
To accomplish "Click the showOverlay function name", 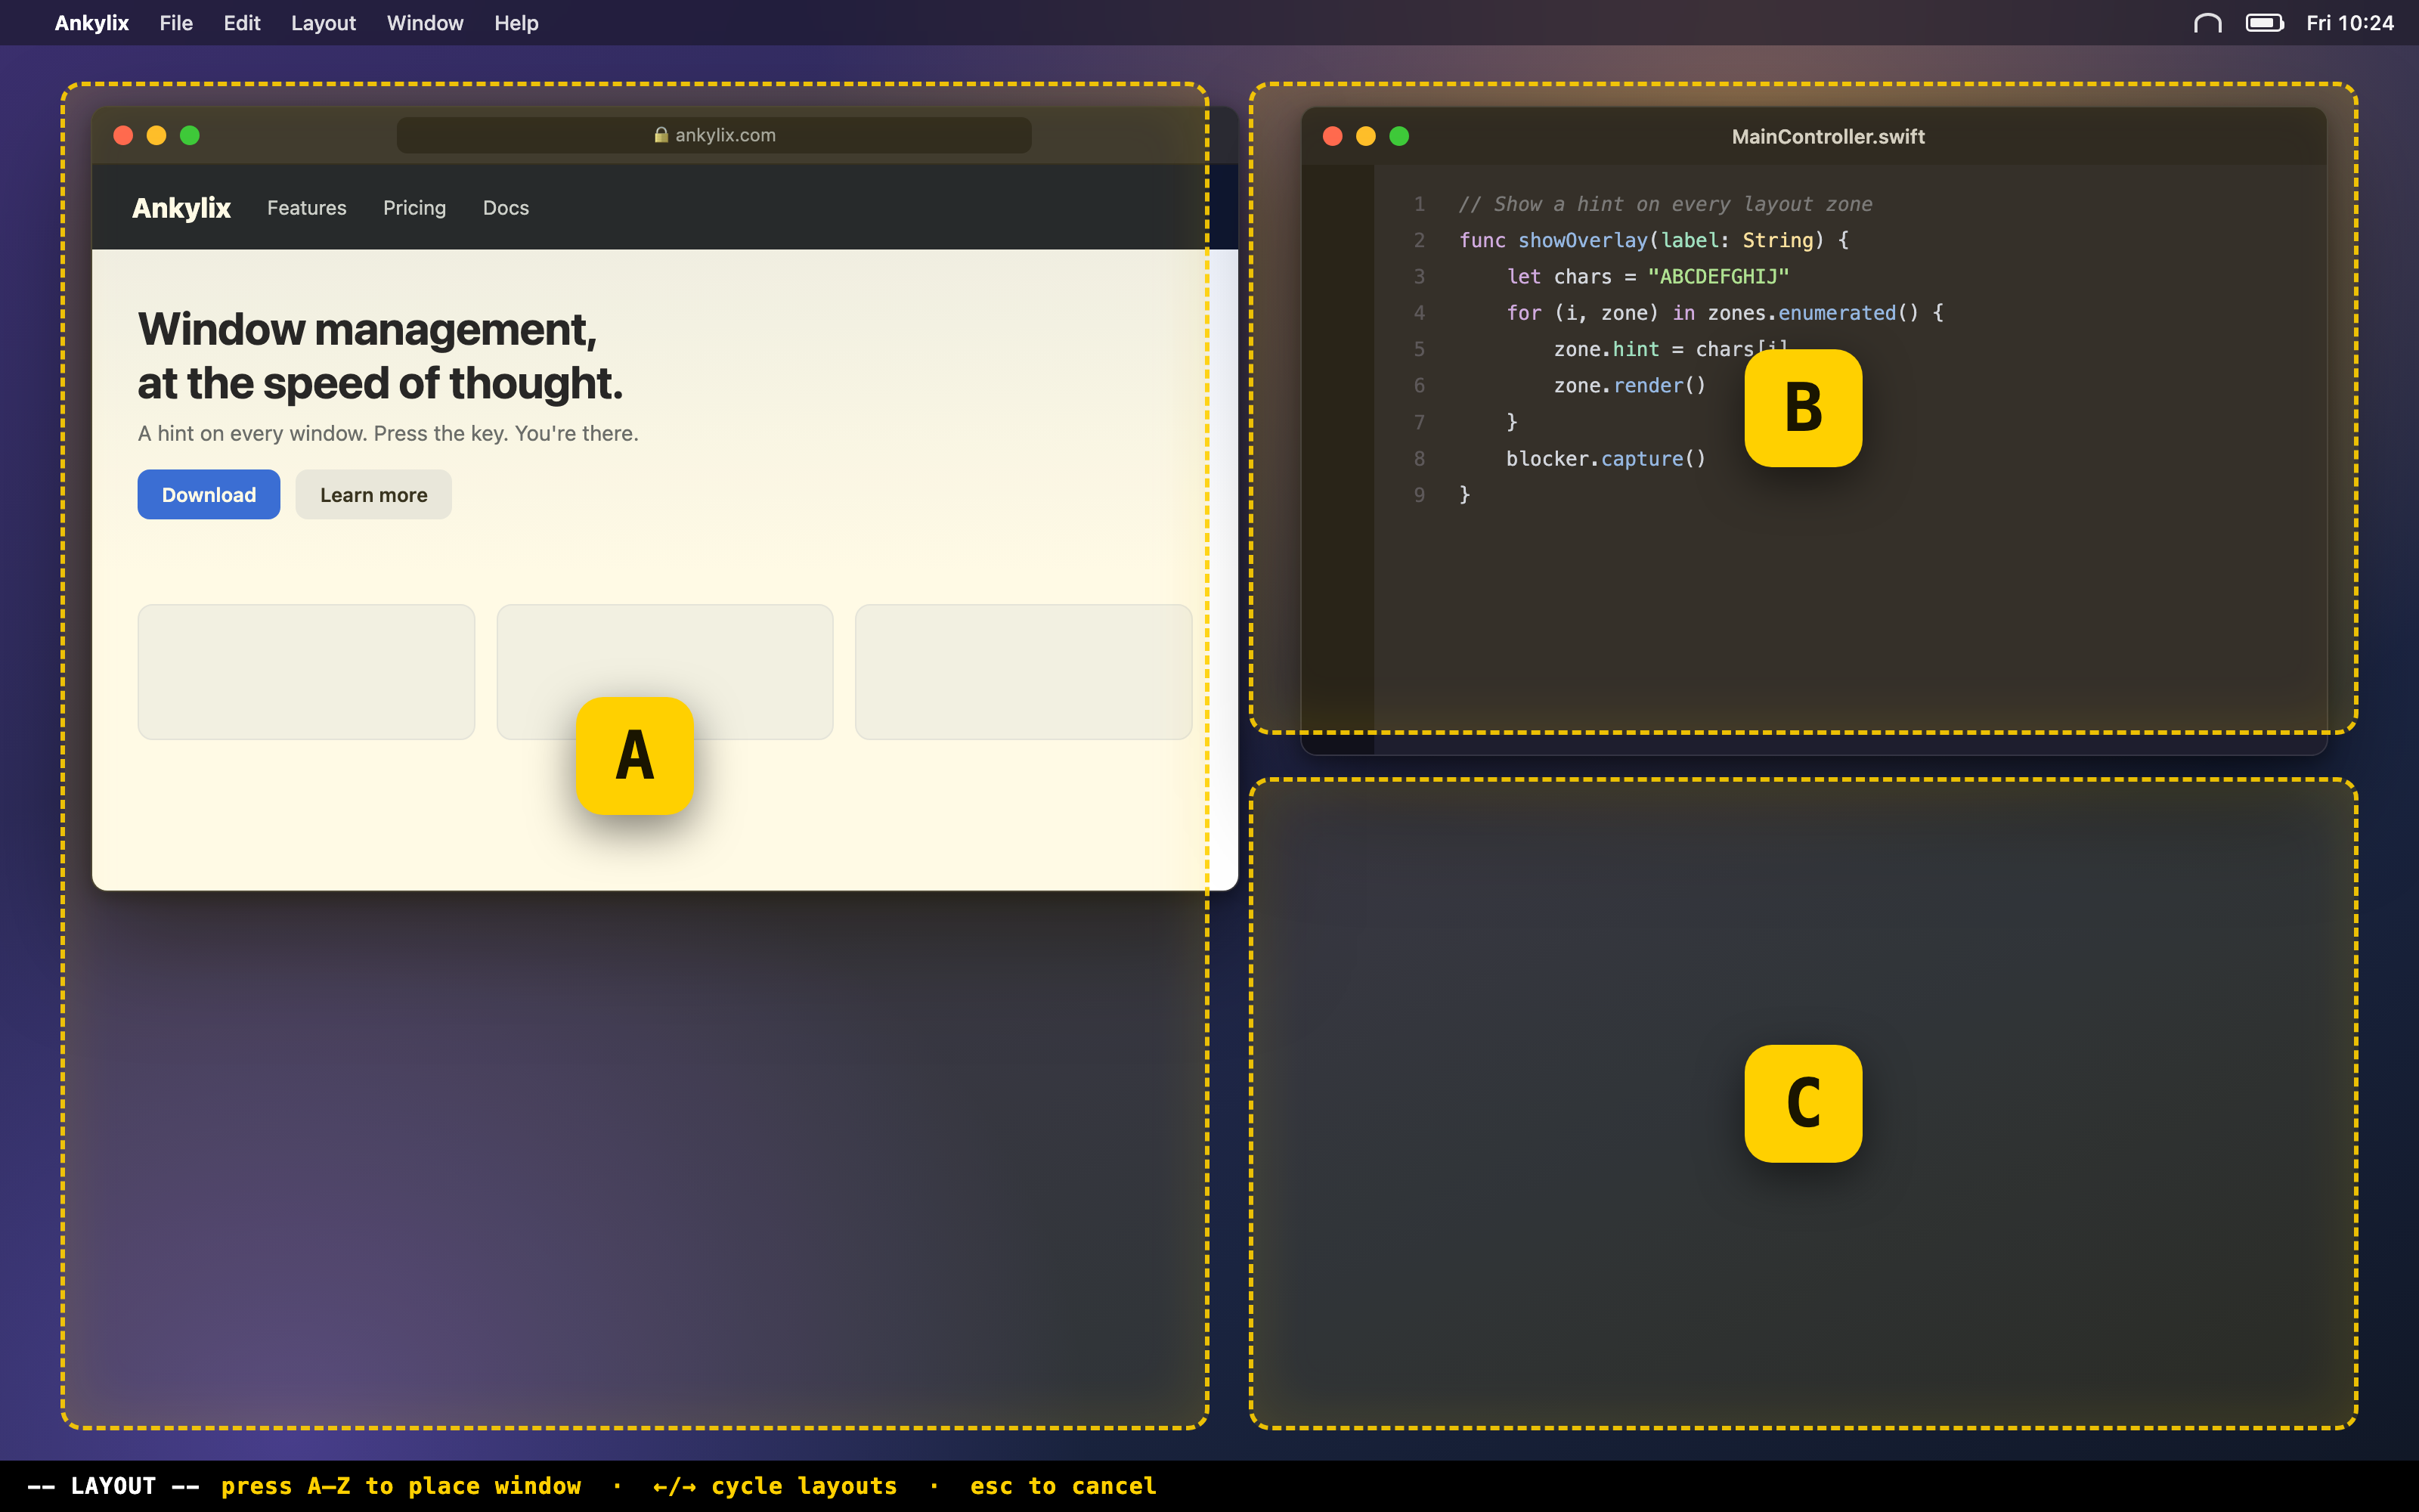I will (1582, 240).
